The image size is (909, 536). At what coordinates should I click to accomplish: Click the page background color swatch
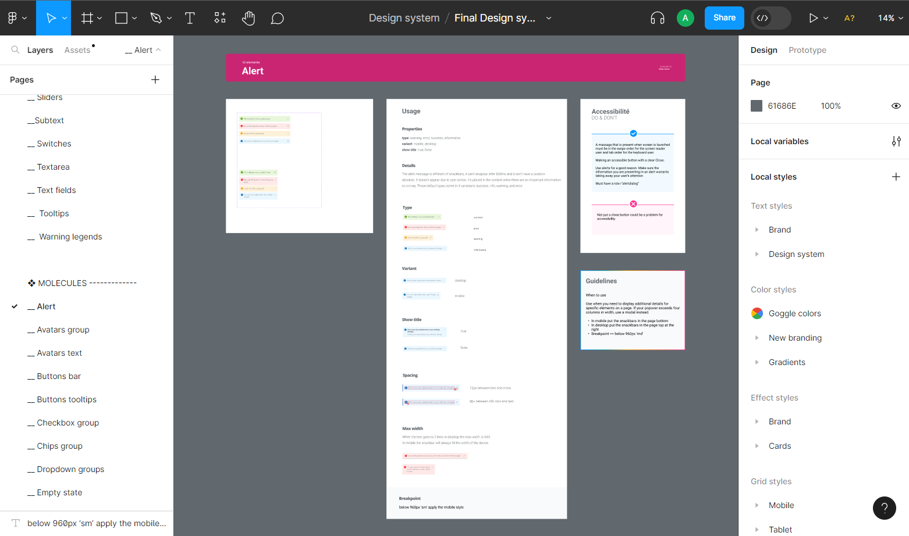coord(757,106)
